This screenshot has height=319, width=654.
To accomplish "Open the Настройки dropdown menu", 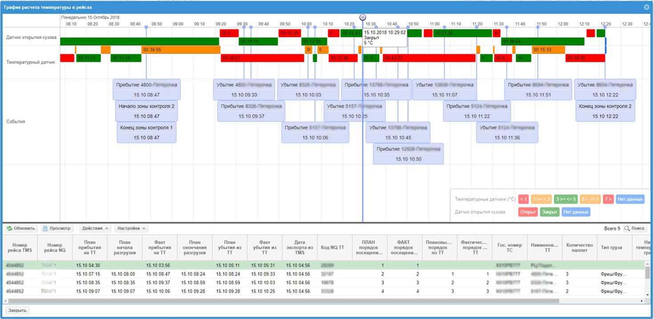I will point(131,228).
